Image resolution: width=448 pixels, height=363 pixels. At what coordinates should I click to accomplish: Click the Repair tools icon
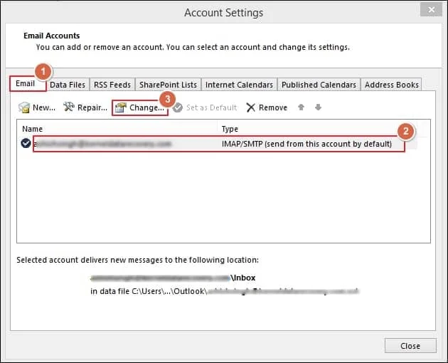69,107
